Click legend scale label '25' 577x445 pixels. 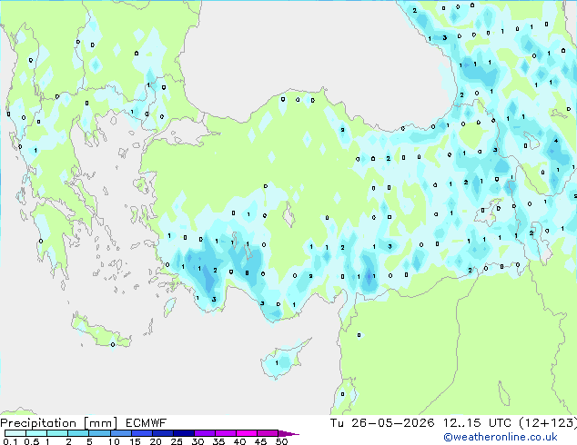(177, 441)
